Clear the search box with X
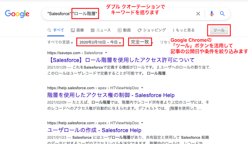The image size is (248, 144). pos(198,14)
